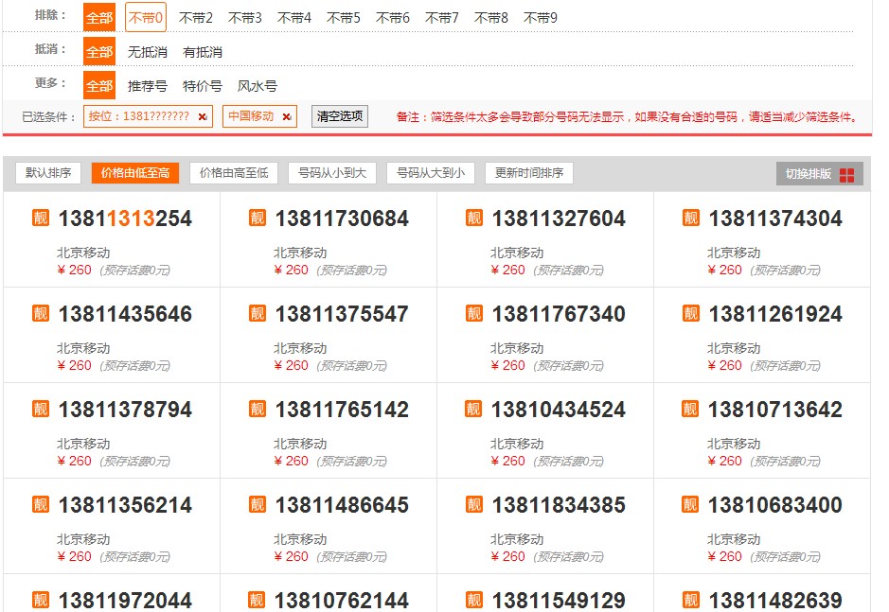
Task: Open phone number 13811378794
Action: click(x=125, y=410)
